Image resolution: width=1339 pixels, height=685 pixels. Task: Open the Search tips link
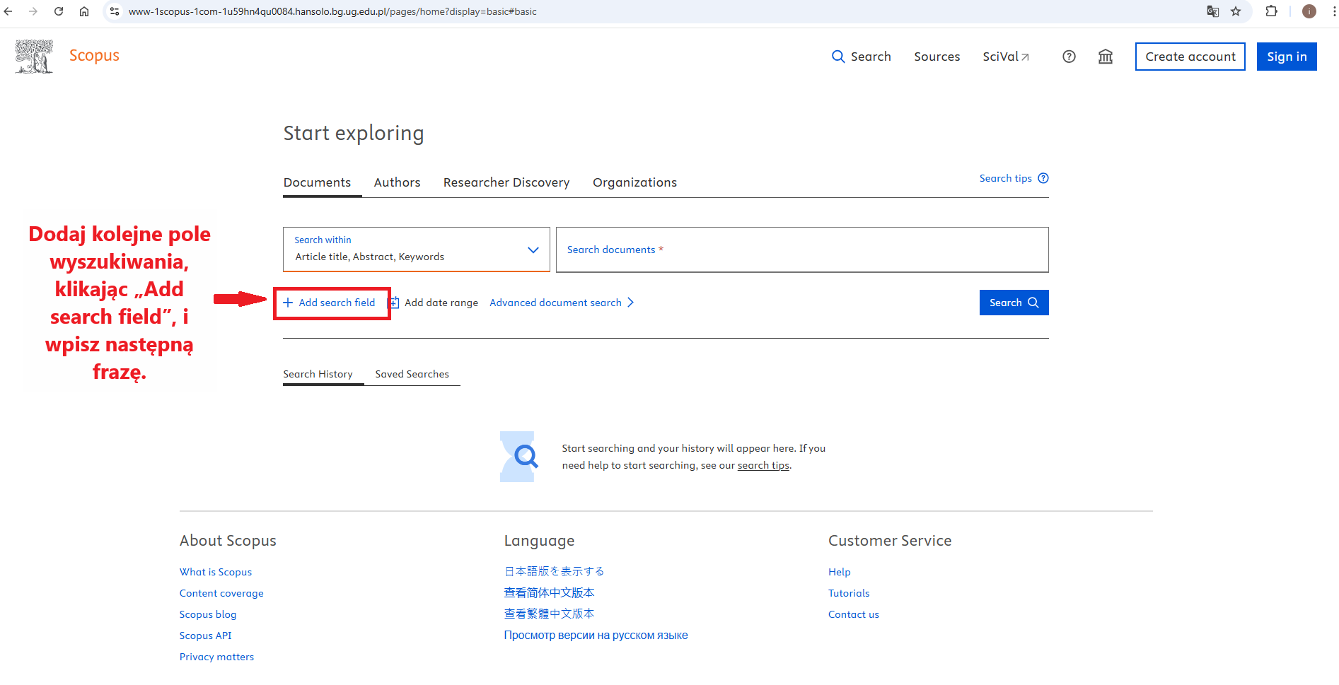pos(1013,178)
